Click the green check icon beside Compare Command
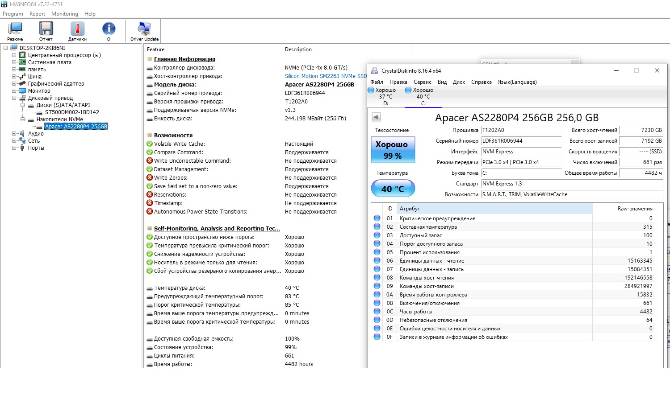The width and height of the screenshot is (670, 395). coord(150,152)
